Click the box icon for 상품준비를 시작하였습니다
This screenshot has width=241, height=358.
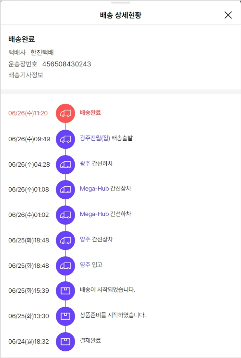(66, 316)
